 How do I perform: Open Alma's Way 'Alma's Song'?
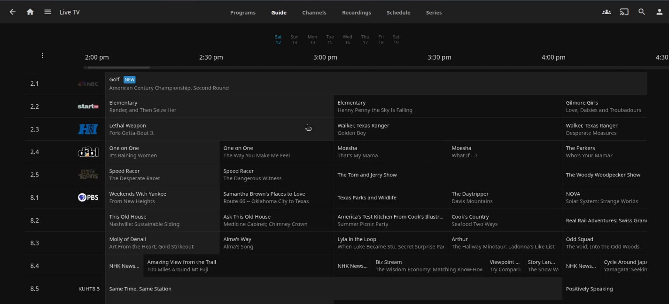(277, 243)
